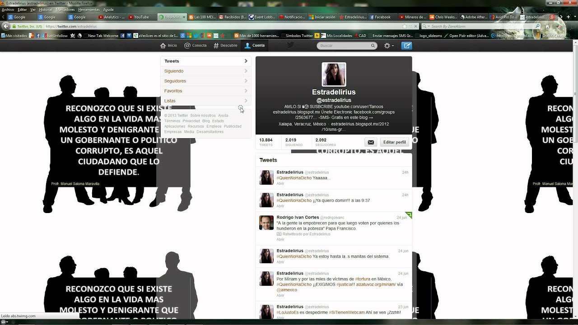
Task: Open the Siguiendo sidebar item
Action: tap(206, 71)
